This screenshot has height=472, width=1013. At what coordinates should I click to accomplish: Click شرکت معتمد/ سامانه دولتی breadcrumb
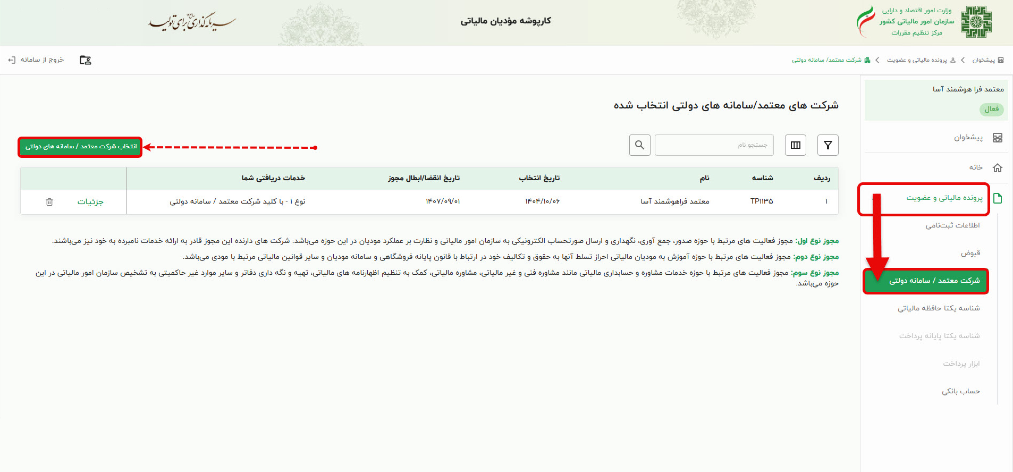tap(831, 60)
